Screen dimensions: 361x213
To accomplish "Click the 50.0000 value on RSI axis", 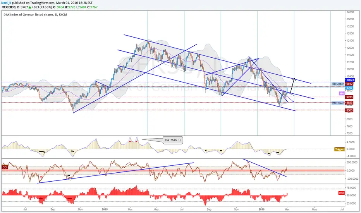I will pos(351,196).
